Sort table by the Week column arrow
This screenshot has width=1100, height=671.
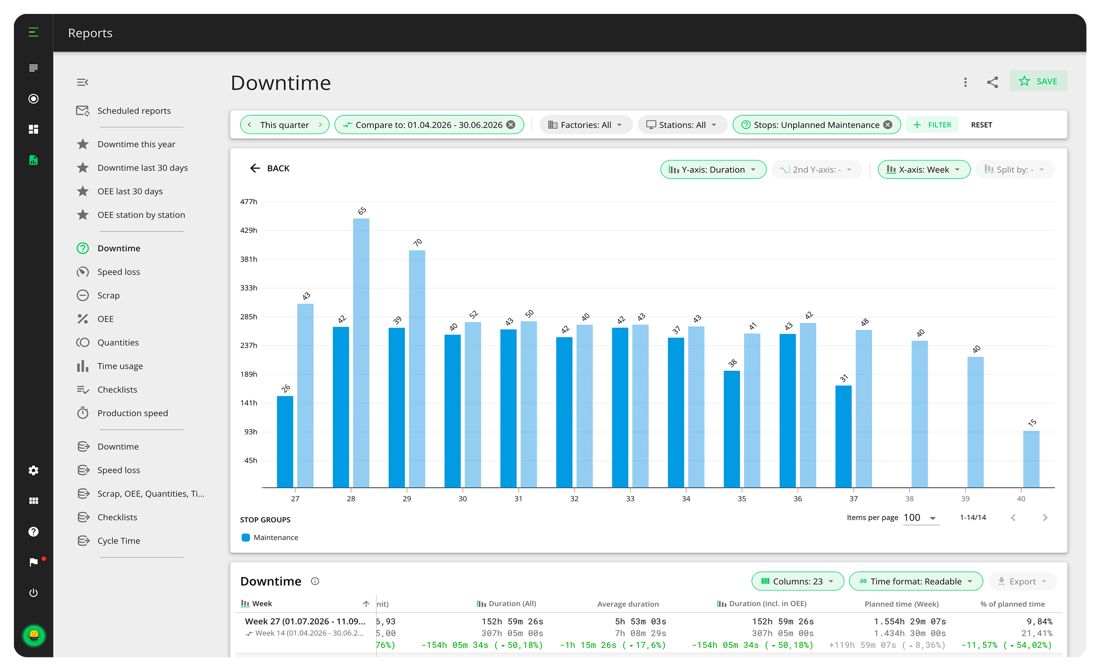click(366, 604)
